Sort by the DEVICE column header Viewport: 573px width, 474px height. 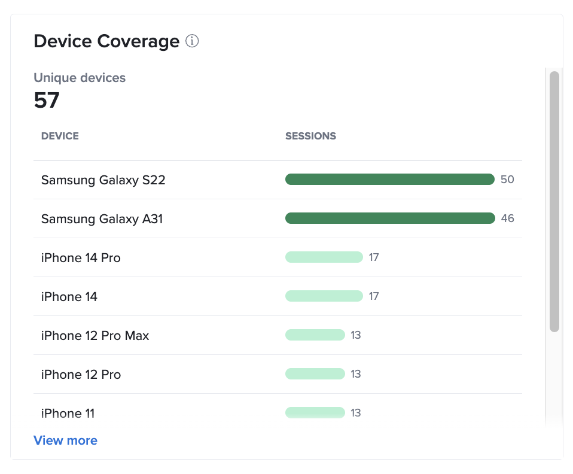click(60, 136)
